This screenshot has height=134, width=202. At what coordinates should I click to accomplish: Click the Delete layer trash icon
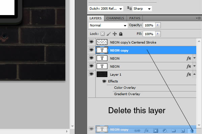[192, 130]
